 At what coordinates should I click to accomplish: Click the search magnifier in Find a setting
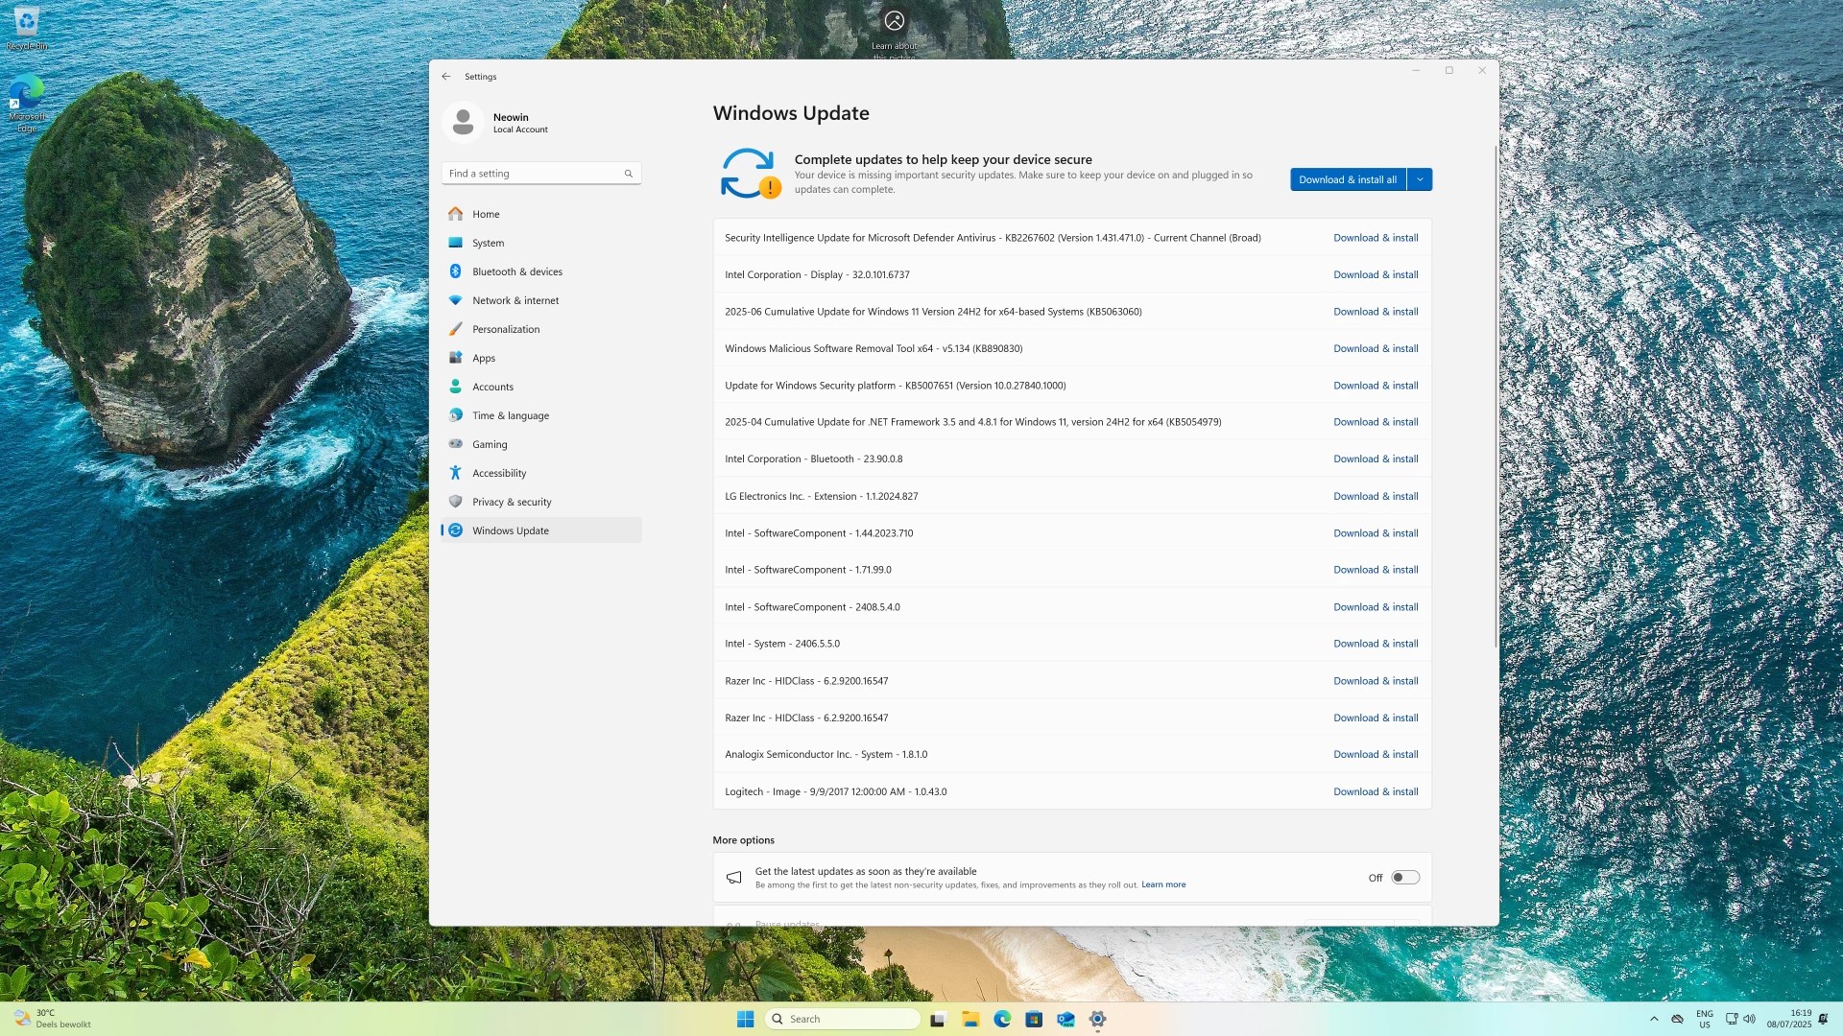[629, 174]
